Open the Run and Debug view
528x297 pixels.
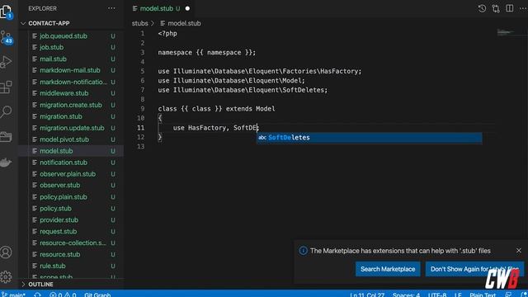pyautogui.click(x=6, y=62)
